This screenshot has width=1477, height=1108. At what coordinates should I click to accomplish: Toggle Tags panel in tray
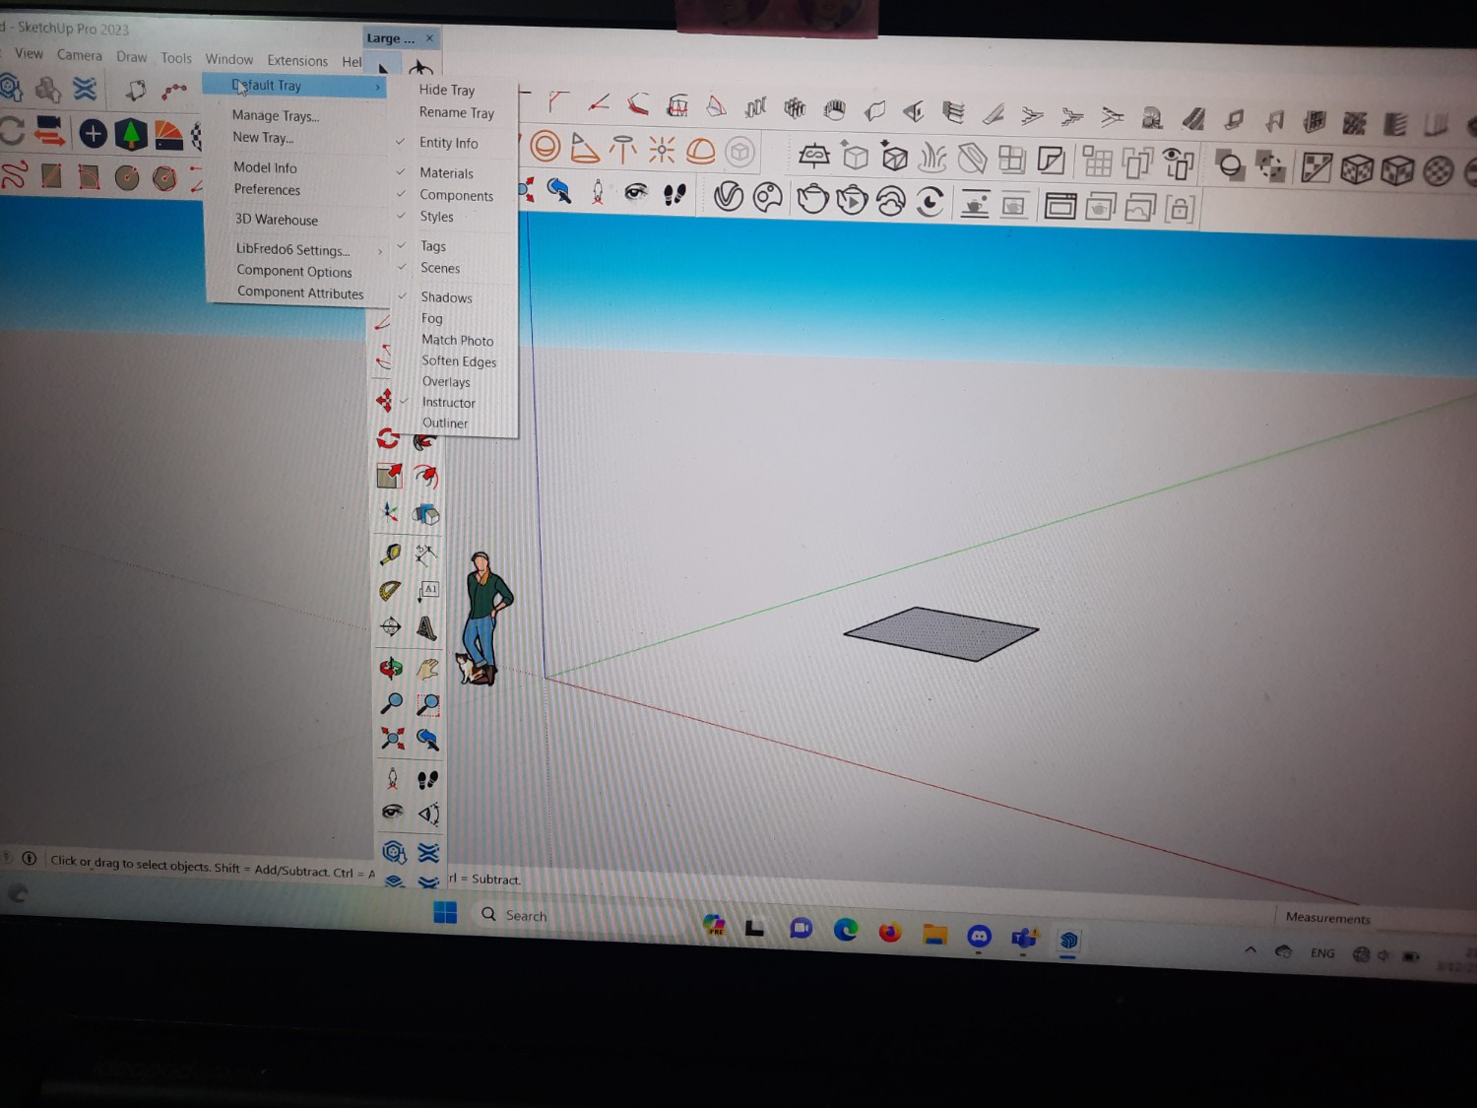[433, 246]
